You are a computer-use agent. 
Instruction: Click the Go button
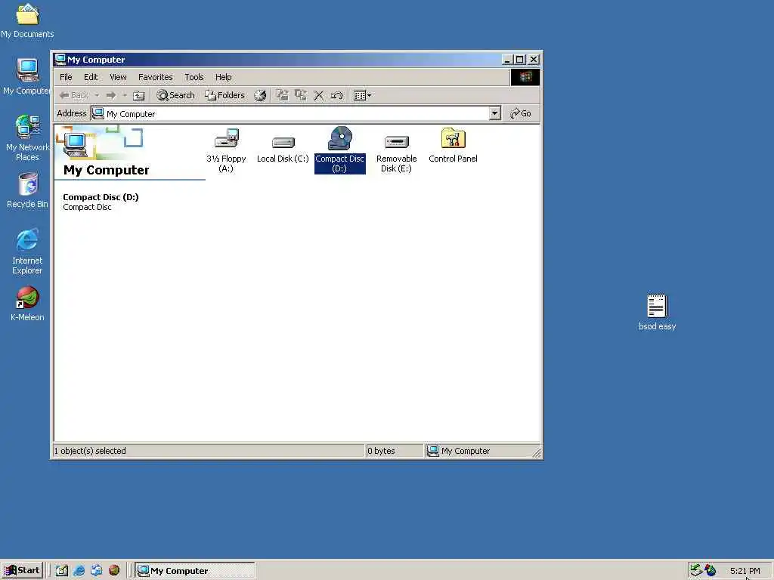(x=521, y=113)
